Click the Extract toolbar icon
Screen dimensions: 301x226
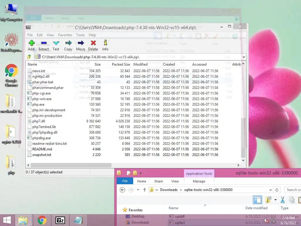point(44,45)
